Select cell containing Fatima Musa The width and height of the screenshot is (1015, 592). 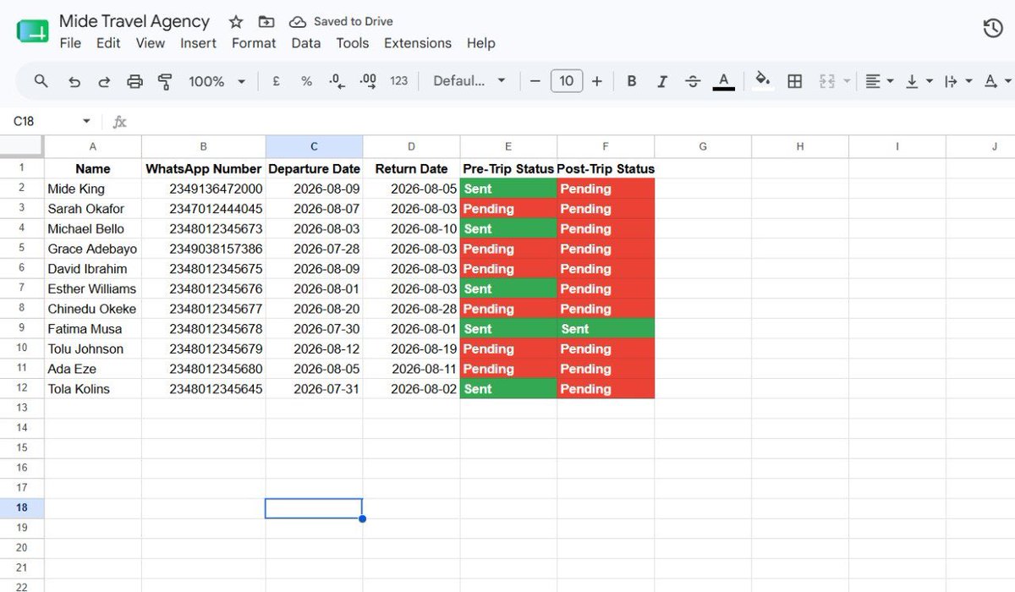(93, 329)
